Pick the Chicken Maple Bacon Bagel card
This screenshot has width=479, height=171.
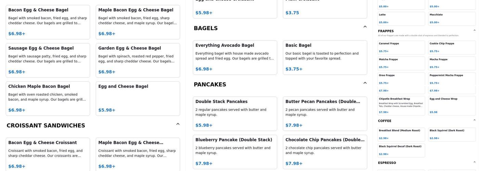(48, 98)
